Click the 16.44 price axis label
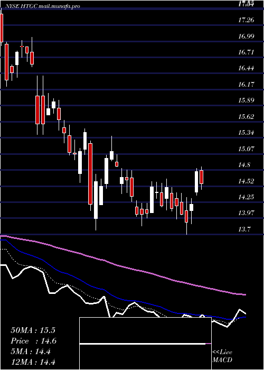Screen dimensions: 264x370 click(246, 68)
